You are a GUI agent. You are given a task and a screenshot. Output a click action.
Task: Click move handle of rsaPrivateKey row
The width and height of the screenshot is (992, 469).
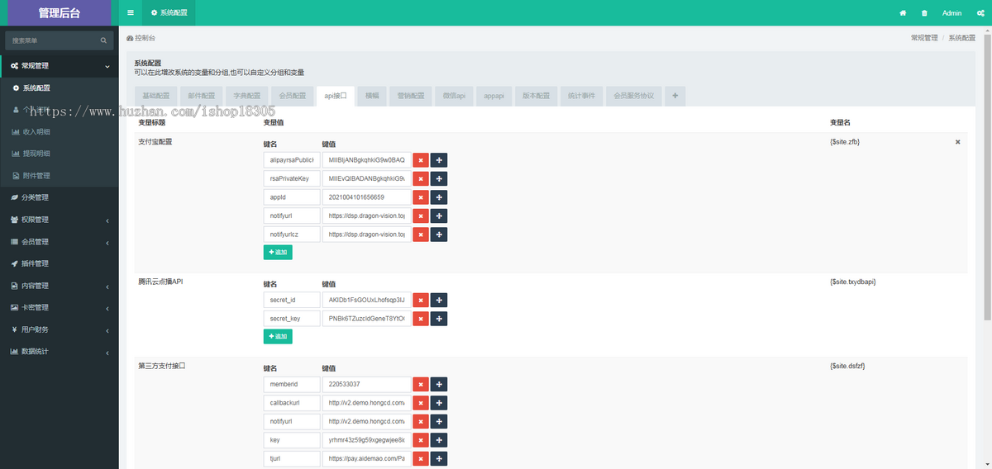(x=439, y=178)
